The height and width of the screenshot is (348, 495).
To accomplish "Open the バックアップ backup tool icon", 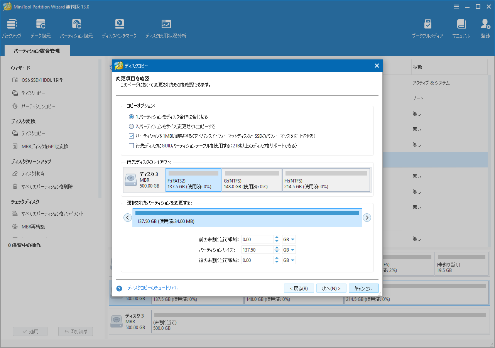I will [x=12, y=25].
